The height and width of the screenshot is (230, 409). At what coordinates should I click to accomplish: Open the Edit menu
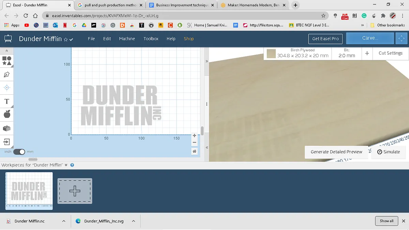coord(107,39)
